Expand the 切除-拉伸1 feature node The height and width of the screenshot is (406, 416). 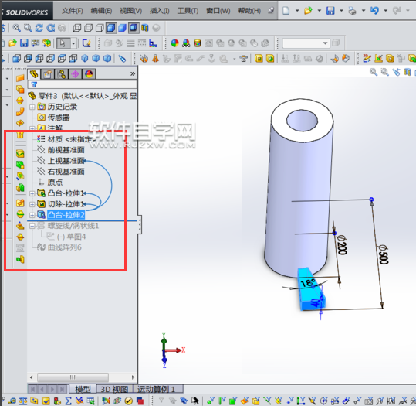coord(32,204)
